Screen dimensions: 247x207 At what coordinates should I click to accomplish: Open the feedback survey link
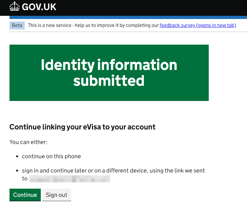pyautogui.click(x=198, y=25)
